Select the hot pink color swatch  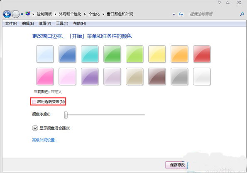tap(45, 77)
